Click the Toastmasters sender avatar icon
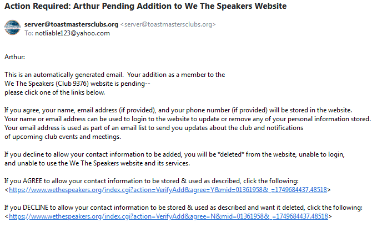 click(x=13, y=28)
